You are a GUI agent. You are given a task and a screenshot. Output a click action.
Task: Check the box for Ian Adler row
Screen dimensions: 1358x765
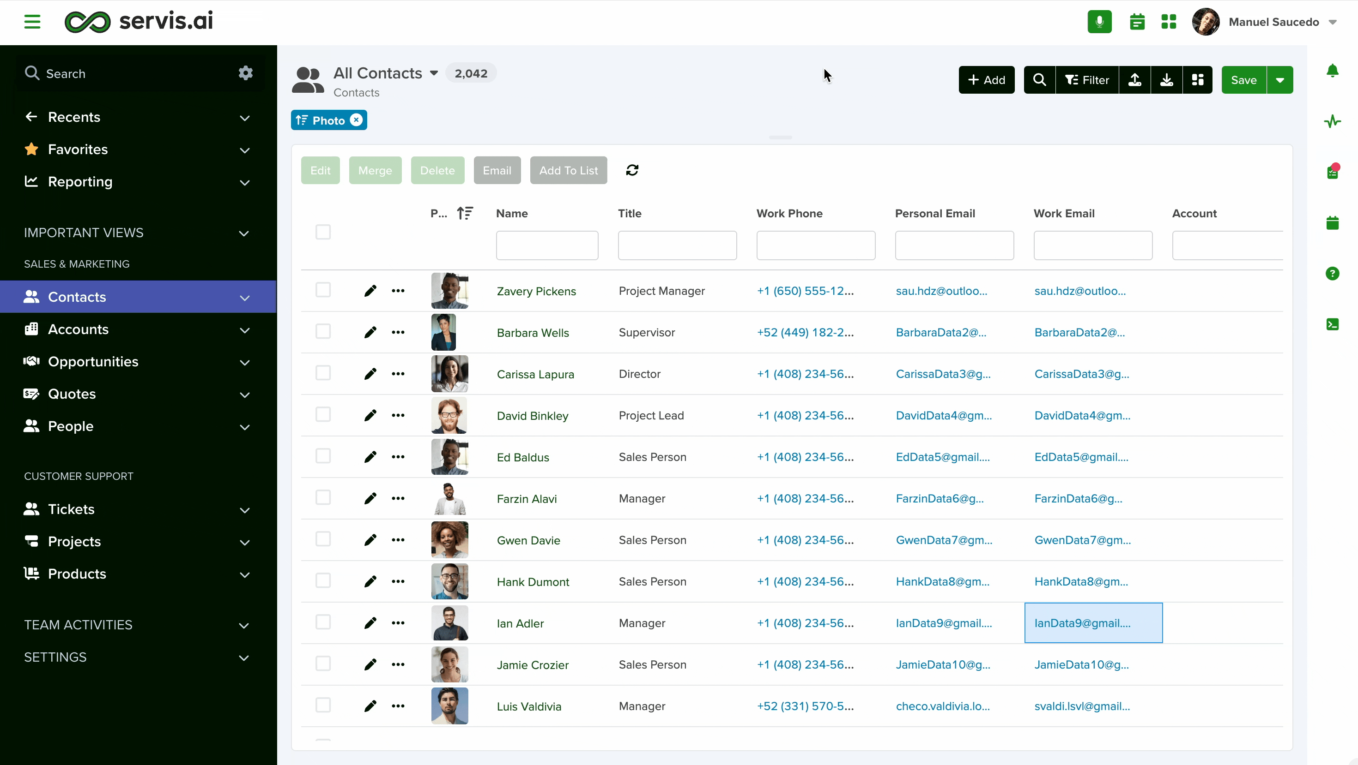point(323,622)
